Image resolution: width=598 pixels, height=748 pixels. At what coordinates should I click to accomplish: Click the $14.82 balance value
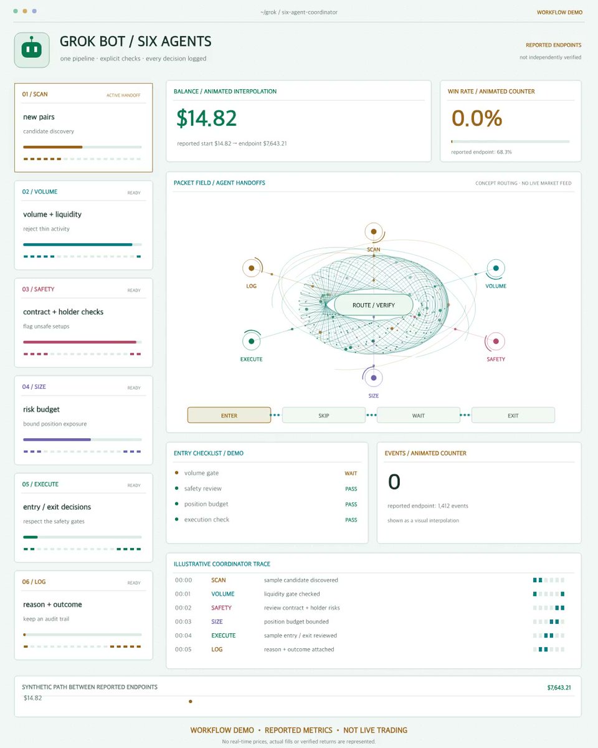click(207, 118)
